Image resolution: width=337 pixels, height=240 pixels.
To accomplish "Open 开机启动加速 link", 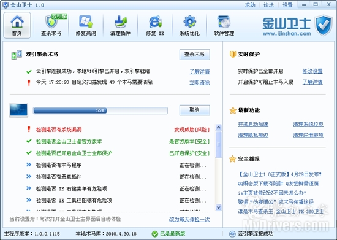I will pyautogui.click(x=253, y=124).
